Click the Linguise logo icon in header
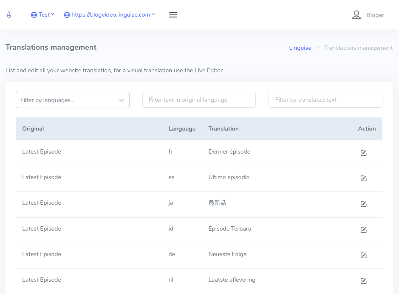This screenshot has width=399, height=294. click(x=9, y=15)
